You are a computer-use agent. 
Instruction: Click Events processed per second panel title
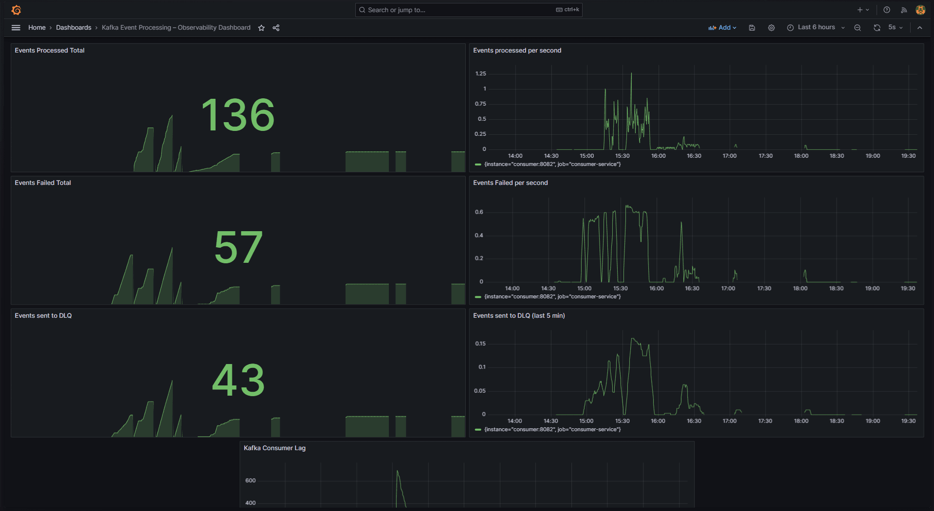click(x=517, y=50)
